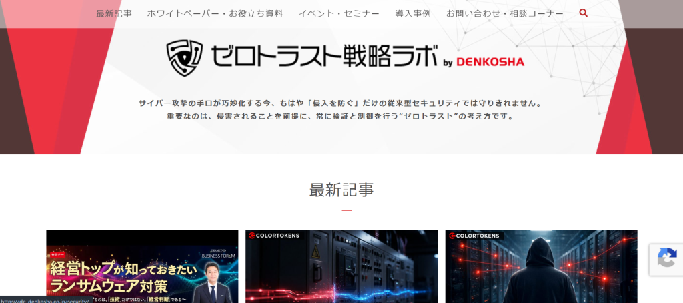Go to イベント・セミナー page
The width and height of the screenshot is (683, 303).
(x=339, y=13)
